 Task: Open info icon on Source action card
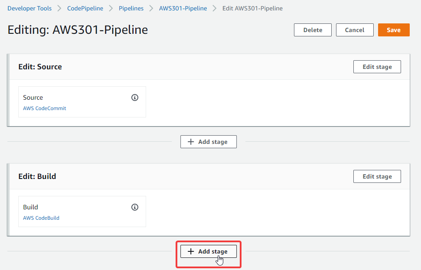135,98
